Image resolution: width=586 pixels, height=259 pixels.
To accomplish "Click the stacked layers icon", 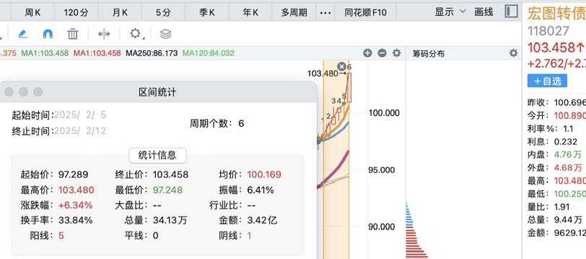I will point(165,35).
